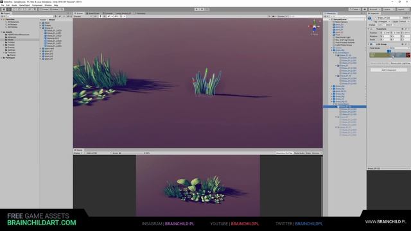Select the Textures folder in Project
The height and width of the screenshot is (231, 411).
[12, 53]
